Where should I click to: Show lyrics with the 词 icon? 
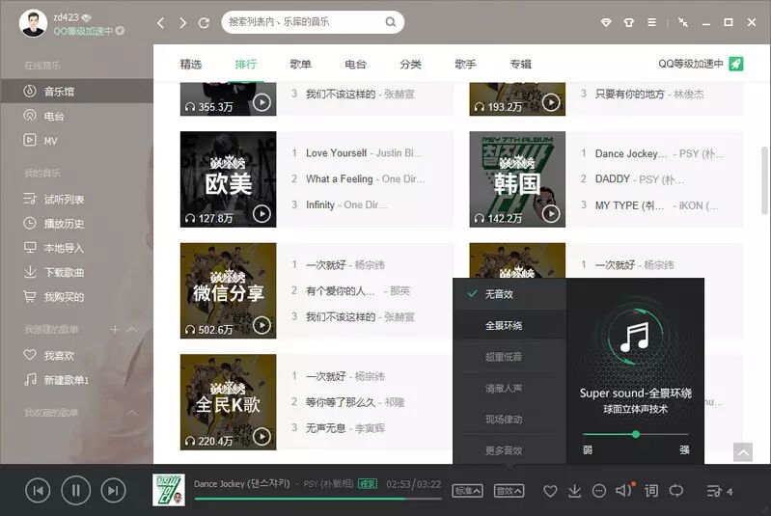tap(651, 491)
